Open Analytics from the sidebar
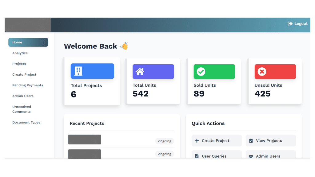The image size is (315, 177). 20,53
